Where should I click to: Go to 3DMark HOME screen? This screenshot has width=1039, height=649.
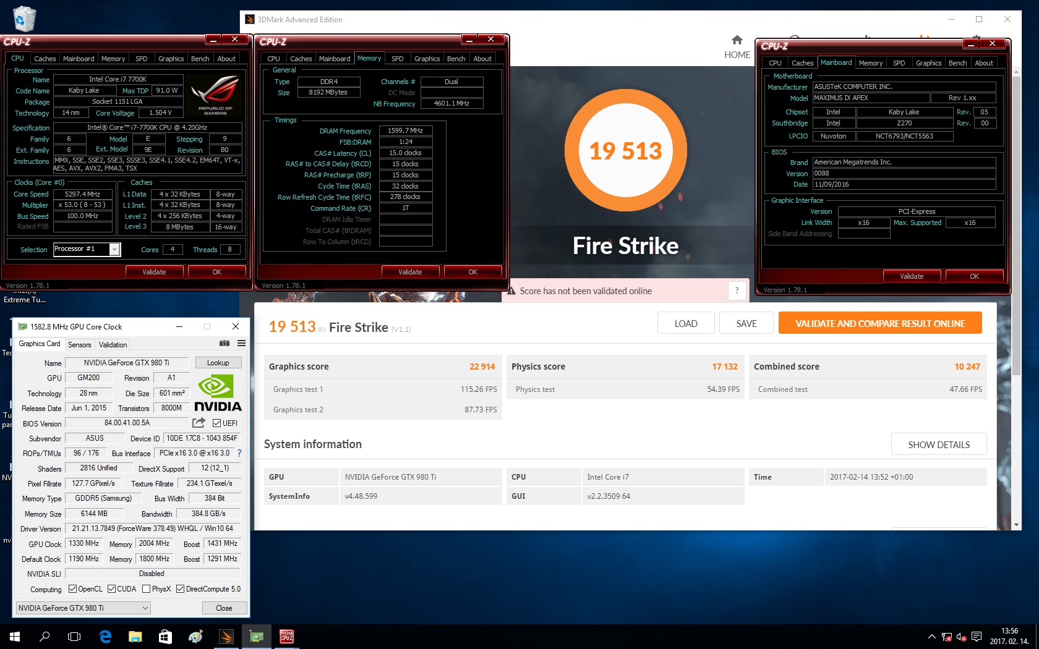737,47
